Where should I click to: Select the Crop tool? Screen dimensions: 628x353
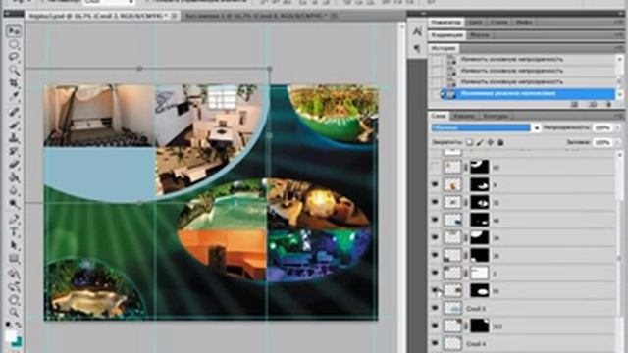(15, 82)
